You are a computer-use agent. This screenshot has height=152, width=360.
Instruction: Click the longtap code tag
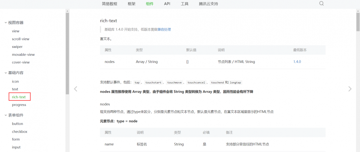(235, 82)
